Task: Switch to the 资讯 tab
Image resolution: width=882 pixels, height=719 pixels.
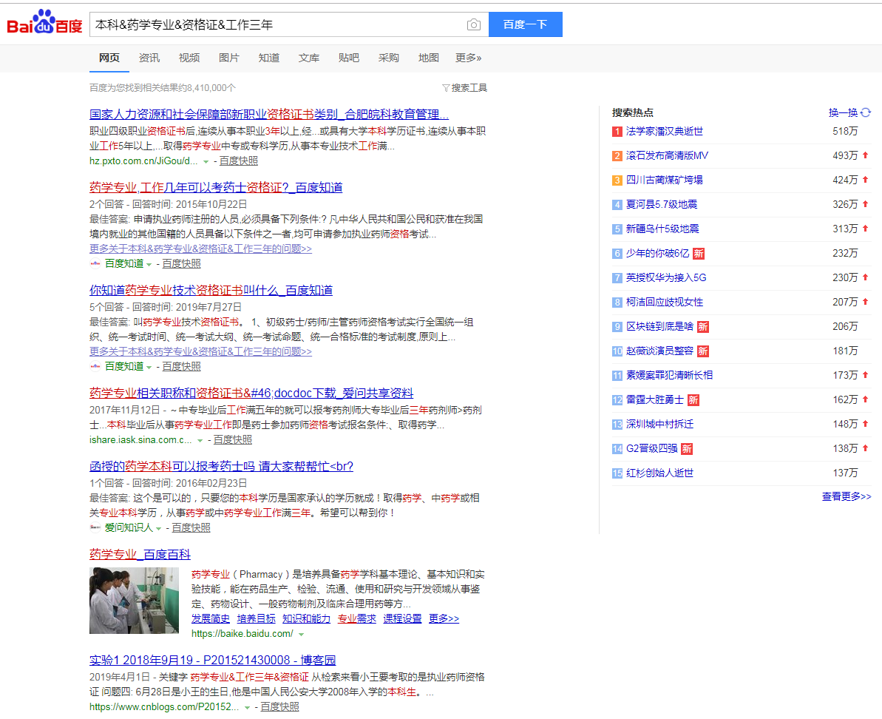Action: (x=149, y=58)
